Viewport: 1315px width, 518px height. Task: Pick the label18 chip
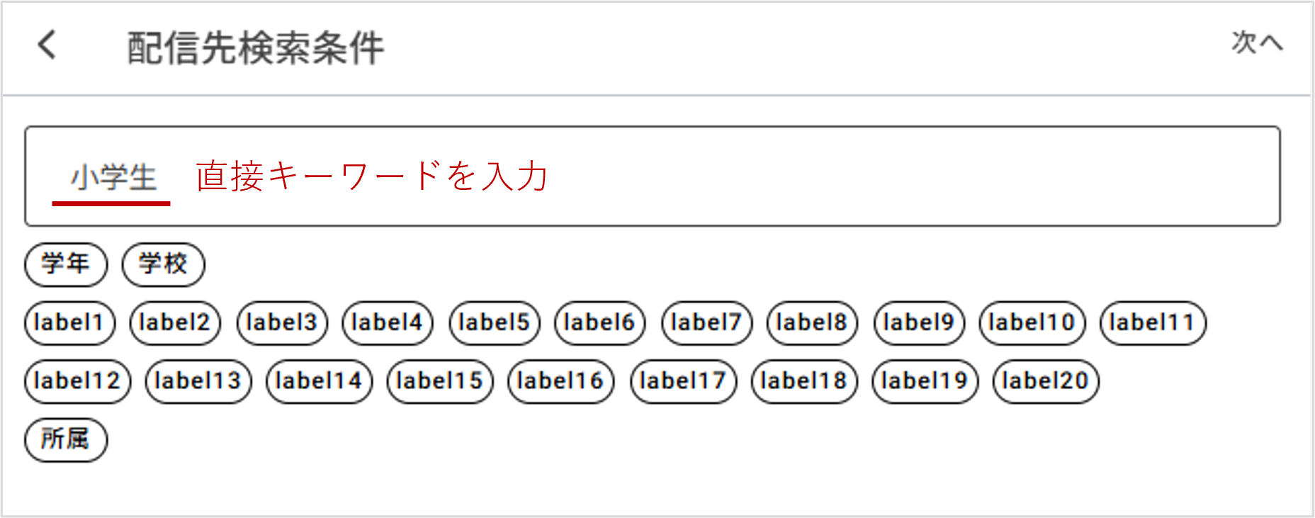tap(804, 381)
